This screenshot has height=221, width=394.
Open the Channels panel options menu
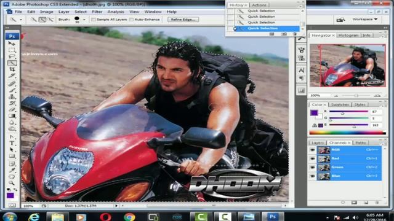click(x=383, y=144)
